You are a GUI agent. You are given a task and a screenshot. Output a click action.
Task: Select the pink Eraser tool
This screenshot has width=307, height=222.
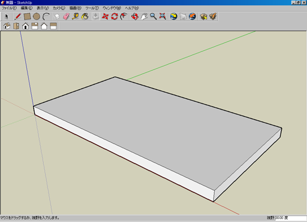(x=66, y=16)
